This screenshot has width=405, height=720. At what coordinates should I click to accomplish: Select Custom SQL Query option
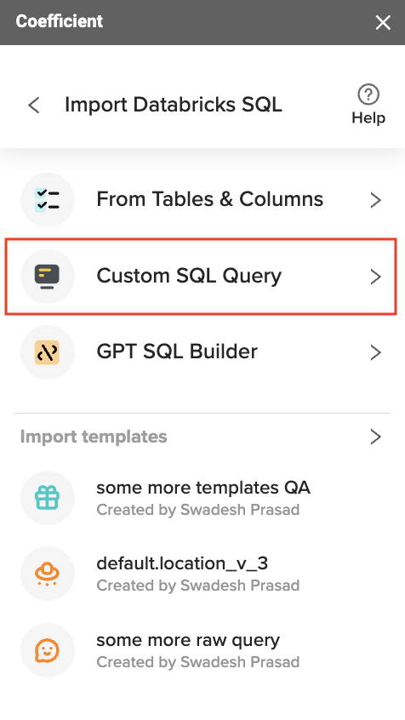coord(201,277)
